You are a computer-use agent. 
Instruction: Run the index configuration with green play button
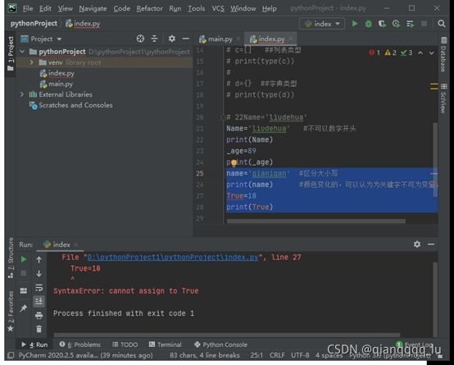354,24
